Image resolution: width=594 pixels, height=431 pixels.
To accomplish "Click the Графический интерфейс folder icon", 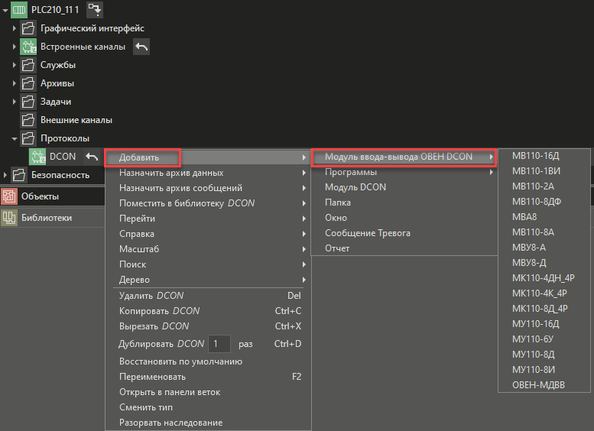I will click(28, 28).
